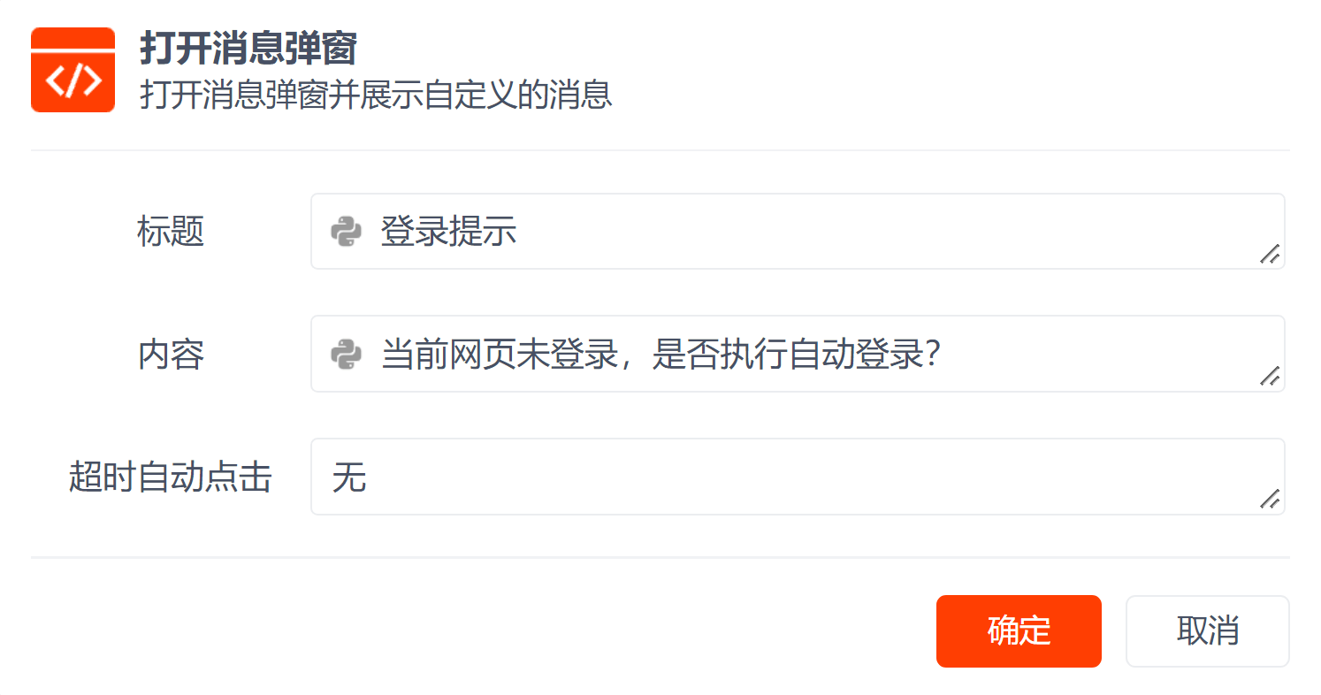Click the text 当前网页未登录,是否执行自动登录?
This screenshot has width=1321, height=695.
pyautogui.click(x=660, y=355)
